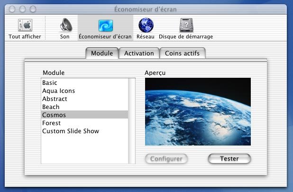Close the window with the leftmost title bar button

(x=12, y=9)
